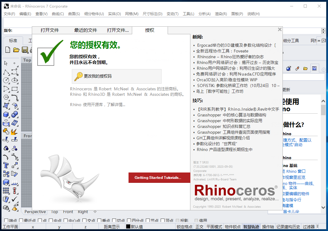Select the puzzle-piece Join tool
Screen dimensions: 328x231
[x=6, y=131]
